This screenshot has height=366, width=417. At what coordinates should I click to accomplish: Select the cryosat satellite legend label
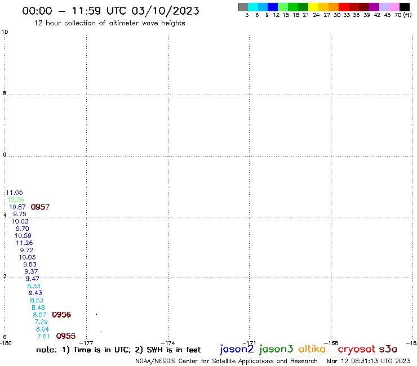[x=357, y=349]
